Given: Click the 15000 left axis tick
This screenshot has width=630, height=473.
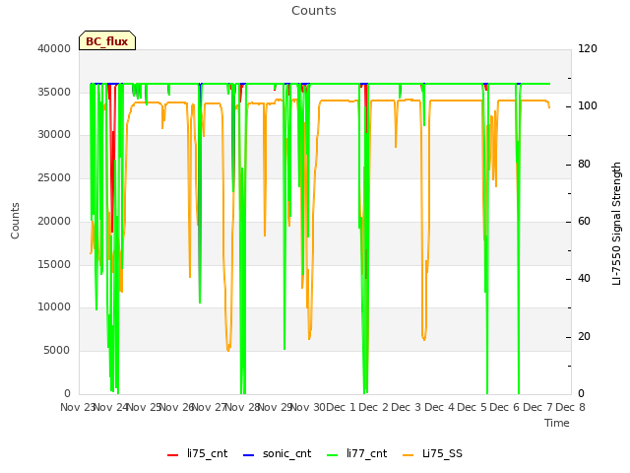Looking at the screenshot, I should pos(54,264).
